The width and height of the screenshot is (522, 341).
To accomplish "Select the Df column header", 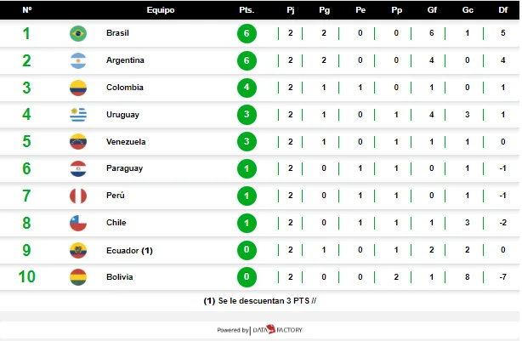I will [503, 10].
